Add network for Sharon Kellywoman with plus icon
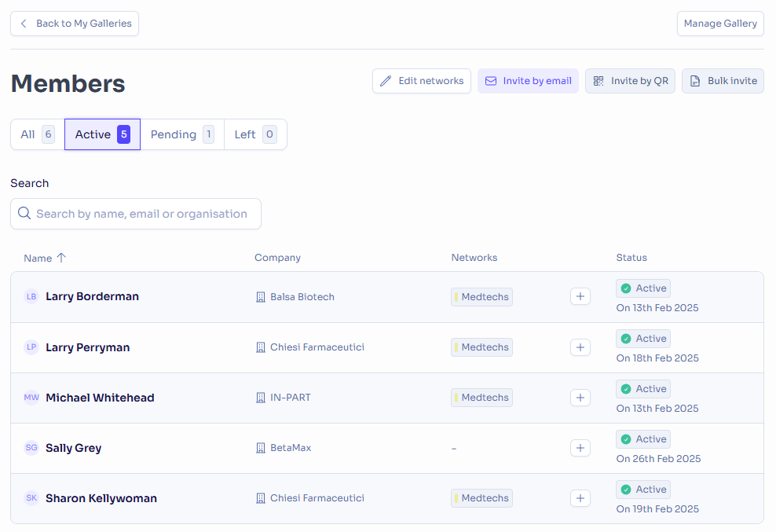 click(x=580, y=498)
